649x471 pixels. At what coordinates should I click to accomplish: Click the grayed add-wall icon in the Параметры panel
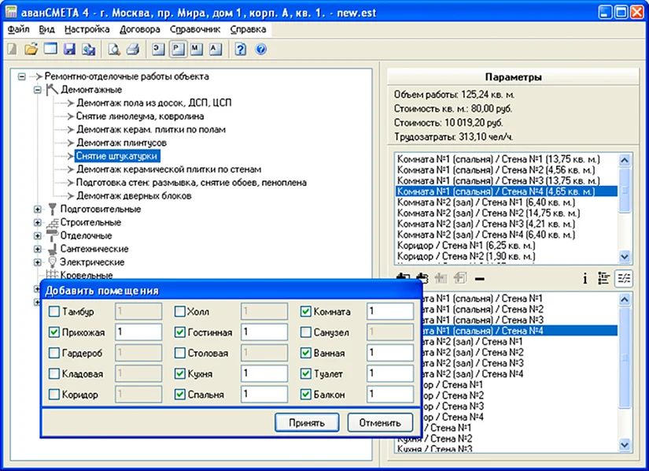coord(441,278)
